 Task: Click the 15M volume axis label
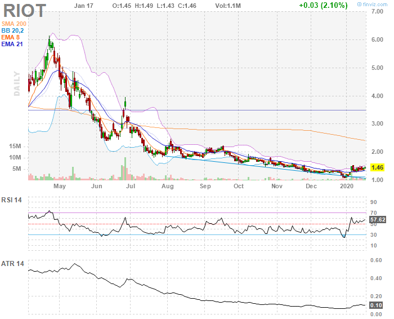[x=16, y=146]
